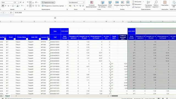Click the horizontal scrollbar thumb
This screenshot has height=99, width=176.
[115, 96]
